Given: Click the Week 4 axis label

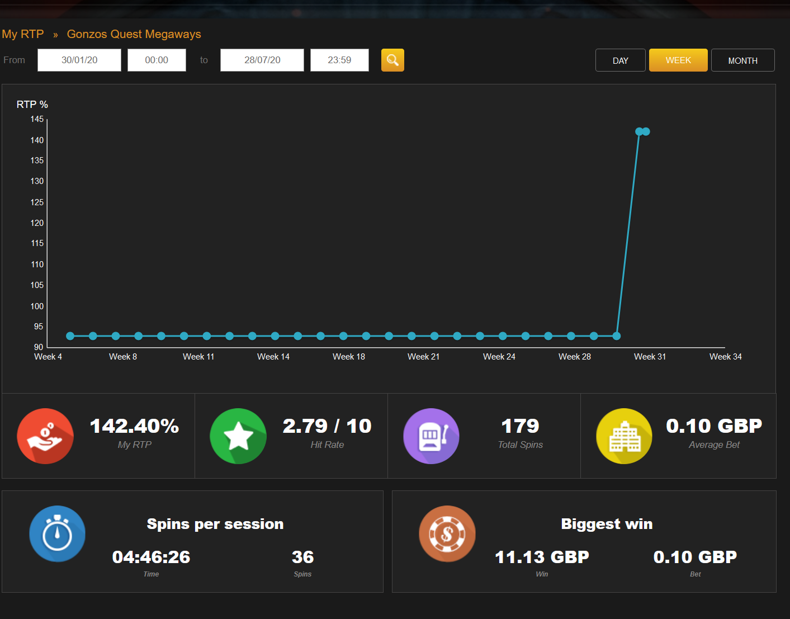Looking at the screenshot, I should tap(48, 357).
